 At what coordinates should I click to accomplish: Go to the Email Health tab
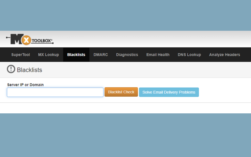[x=158, y=55]
